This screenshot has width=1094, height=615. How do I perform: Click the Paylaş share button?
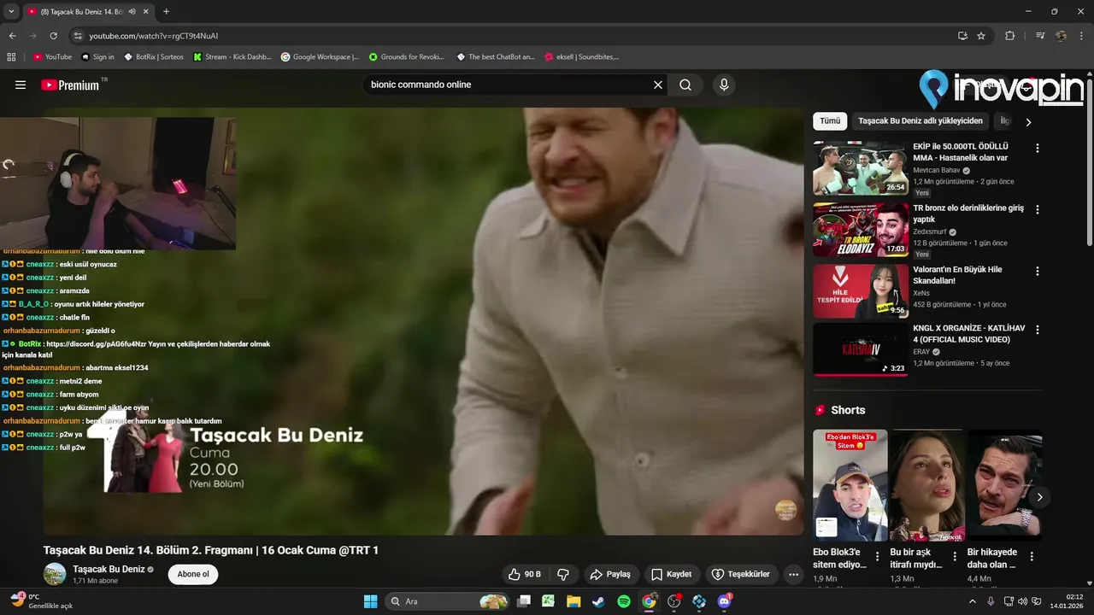[x=610, y=574]
